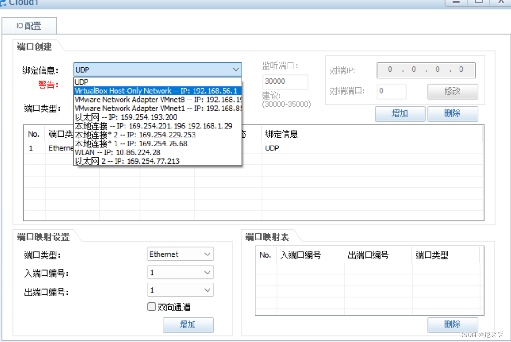The image size is (511, 342).
Task: Click the 监听端口 field showing 30000
Action: [285, 82]
